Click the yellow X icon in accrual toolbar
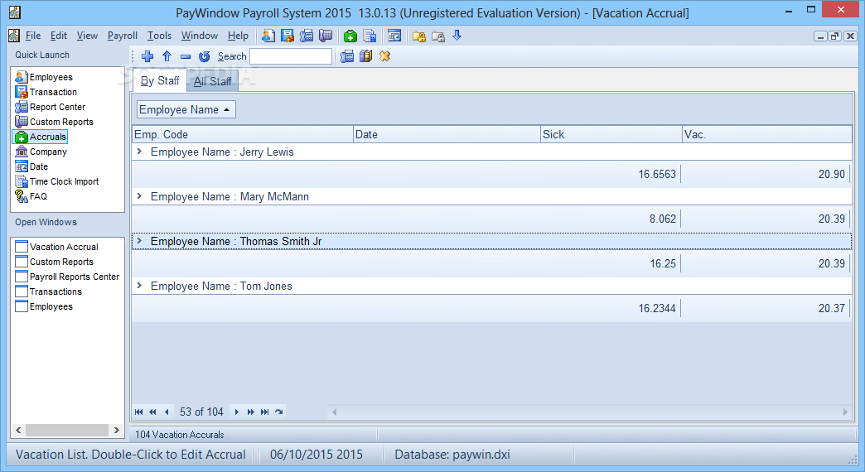865x472 pixels. click(x=384, y=56)
